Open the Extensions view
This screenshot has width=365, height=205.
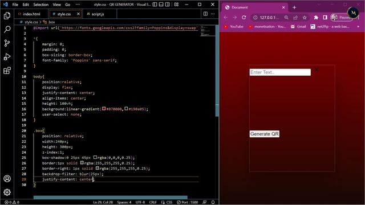tap(7, 71)
